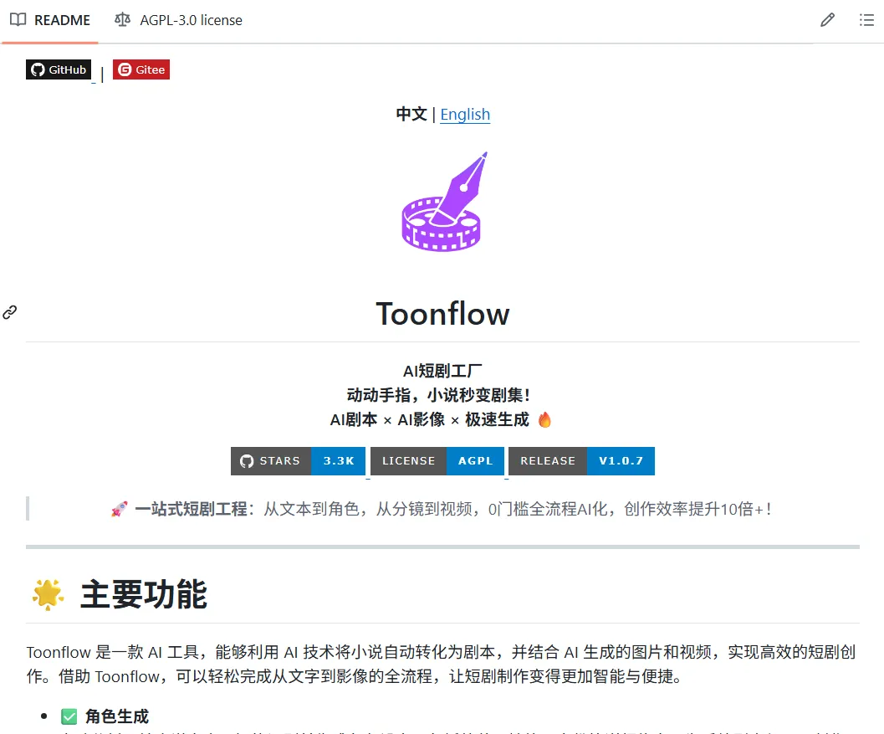Click the 角色生成 list item

(x=117, y=716)
